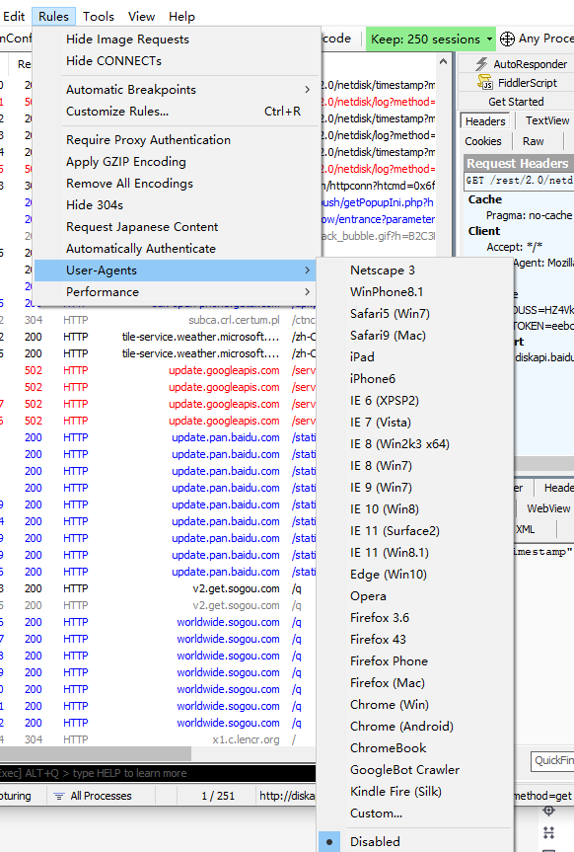Select Firefox 43 user agent
Image resolution: width=574 pixels, height=852 pixels.
[378, 640]
